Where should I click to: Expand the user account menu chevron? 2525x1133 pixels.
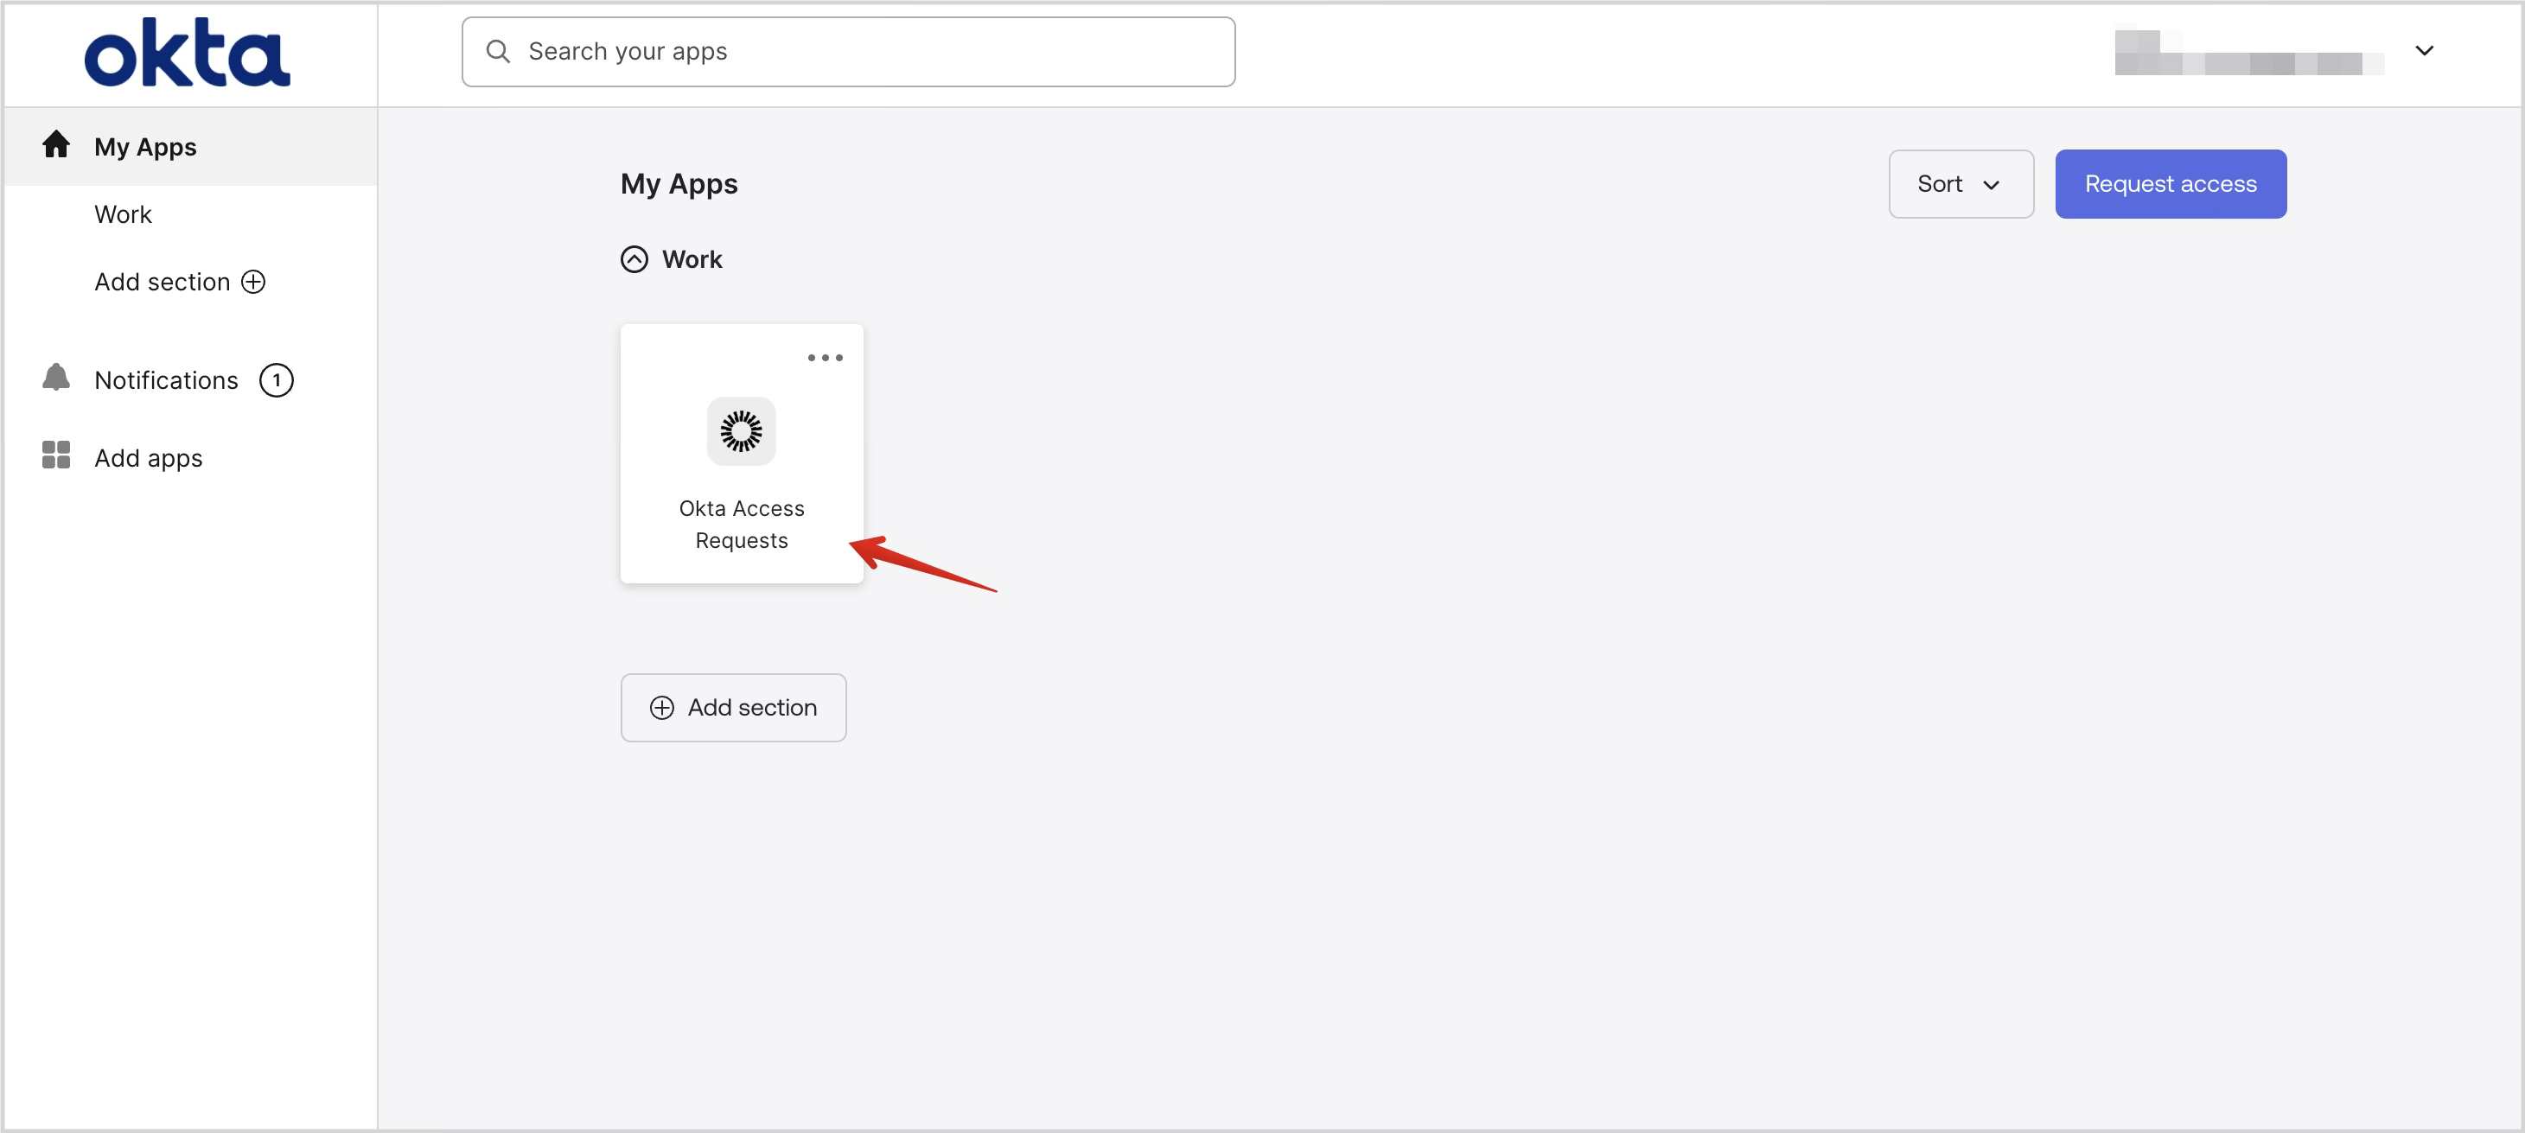(x=2425, y=51)
